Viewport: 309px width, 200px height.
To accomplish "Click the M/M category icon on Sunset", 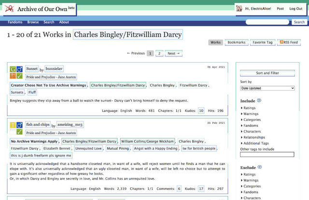I will click(19, 69).
